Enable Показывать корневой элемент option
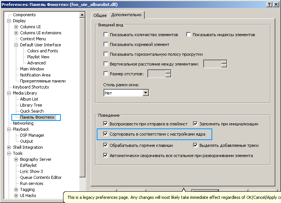This screenshot has width=281, height=203. click(106, 44)
